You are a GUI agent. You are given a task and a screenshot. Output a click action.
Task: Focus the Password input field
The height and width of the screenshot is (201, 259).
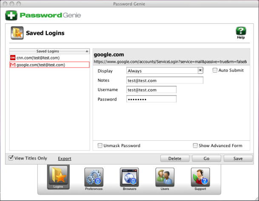[151, 99]
